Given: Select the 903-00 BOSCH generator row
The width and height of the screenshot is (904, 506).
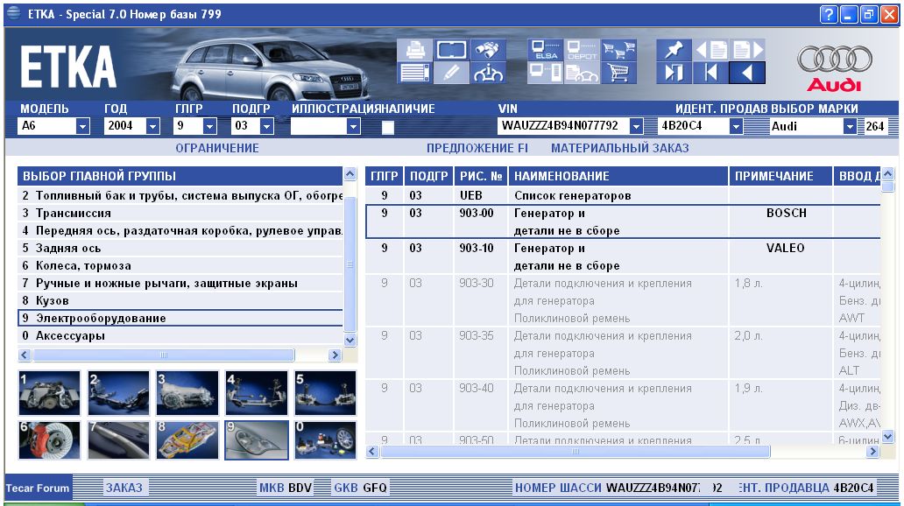Looking at the screenshot, I should [x=623, y=221].
